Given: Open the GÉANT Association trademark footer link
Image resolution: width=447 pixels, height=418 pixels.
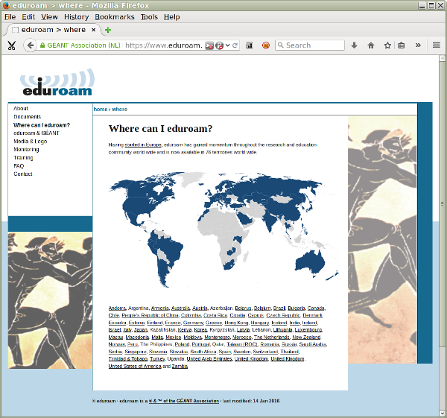Looking at the screenshot, I should 184,401.
